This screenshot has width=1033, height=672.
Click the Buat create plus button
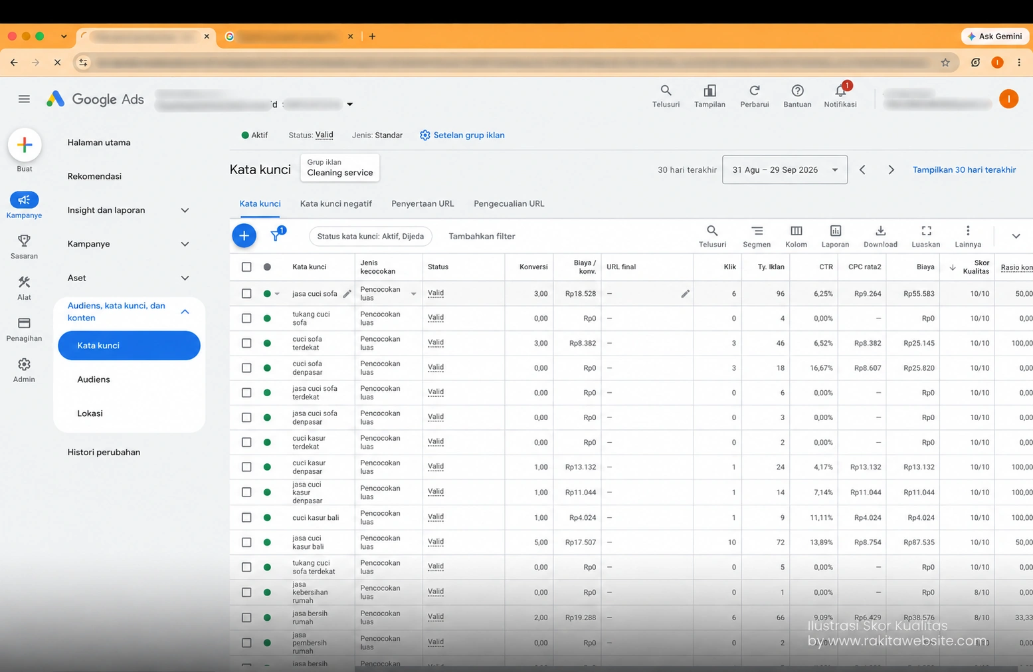point(25,145)
